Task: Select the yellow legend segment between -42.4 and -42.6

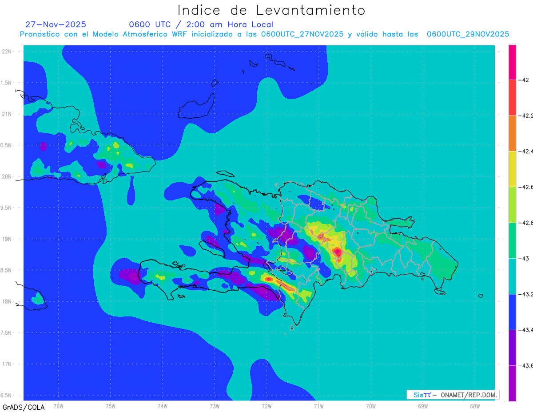Action: [512, 169]
